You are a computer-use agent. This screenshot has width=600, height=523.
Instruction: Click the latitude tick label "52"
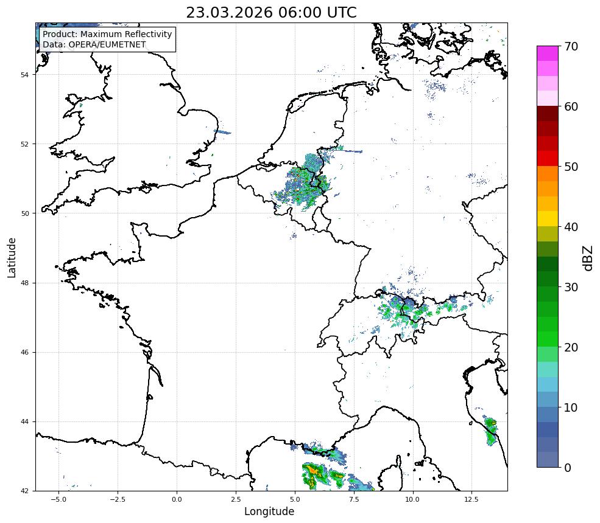coord(24,144)
